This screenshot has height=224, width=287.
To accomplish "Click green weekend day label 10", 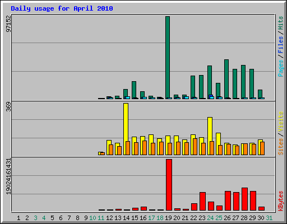I will pyautogui.click(x=92, y=218).
